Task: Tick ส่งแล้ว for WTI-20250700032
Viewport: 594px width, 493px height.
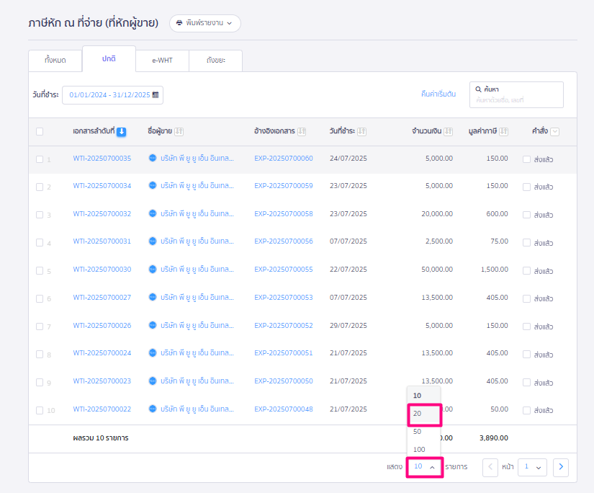Action: [526, 215]
